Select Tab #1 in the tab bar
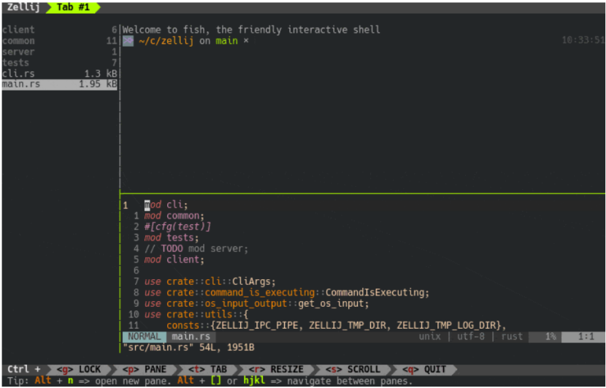This screenshot has height=388, width=606. (x=73, y=7)
